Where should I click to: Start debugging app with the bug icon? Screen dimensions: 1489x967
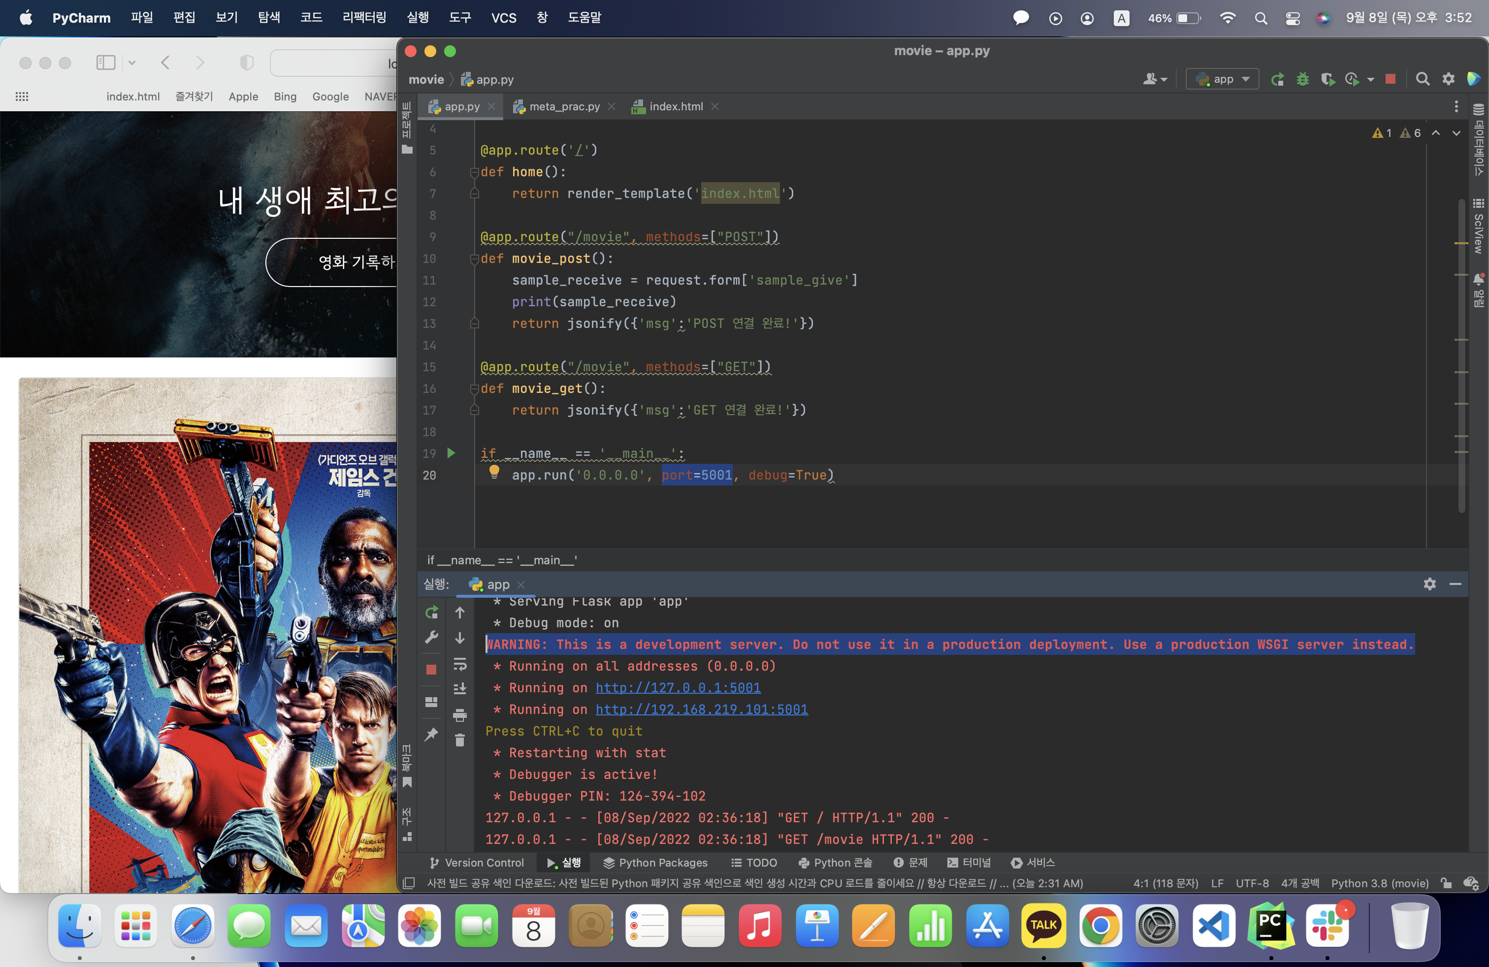(1302, 79)
